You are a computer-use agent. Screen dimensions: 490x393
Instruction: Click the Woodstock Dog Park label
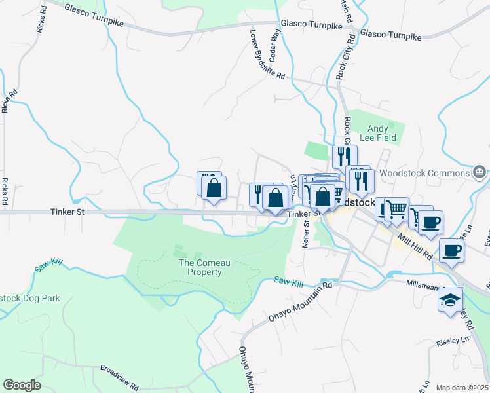30,298
